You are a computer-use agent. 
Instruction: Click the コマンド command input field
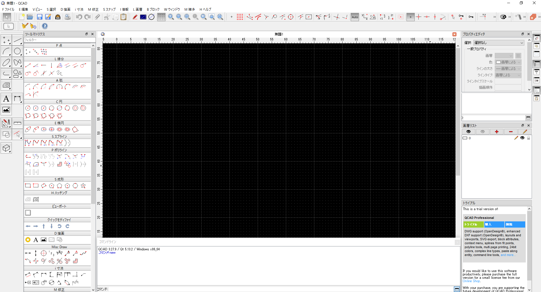point(281,289)
